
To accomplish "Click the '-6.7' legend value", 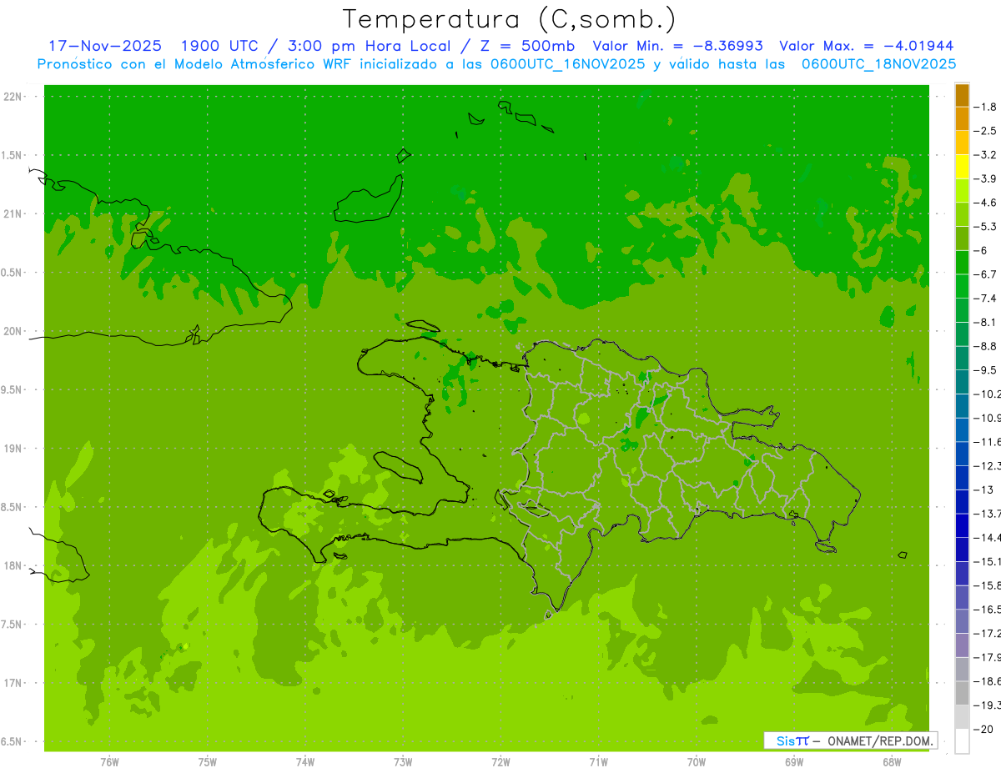I will (985, 274).
